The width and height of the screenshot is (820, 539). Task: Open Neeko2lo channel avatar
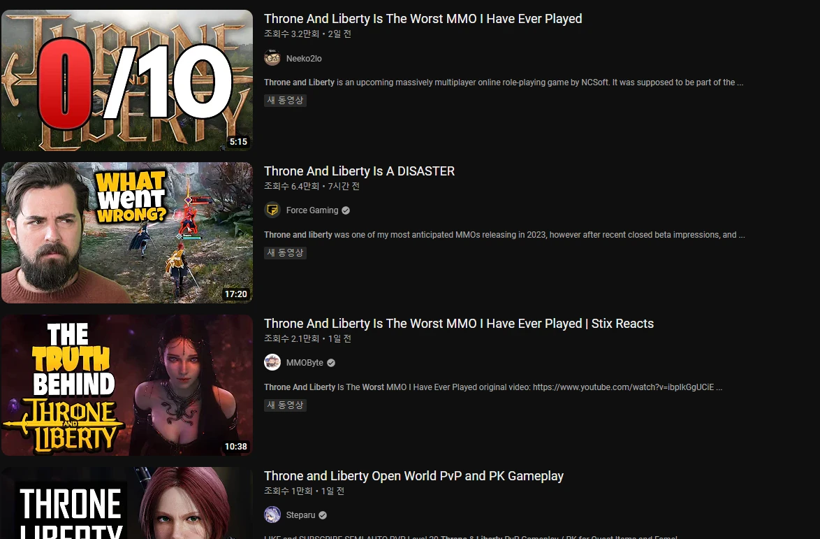coord(272,57)
